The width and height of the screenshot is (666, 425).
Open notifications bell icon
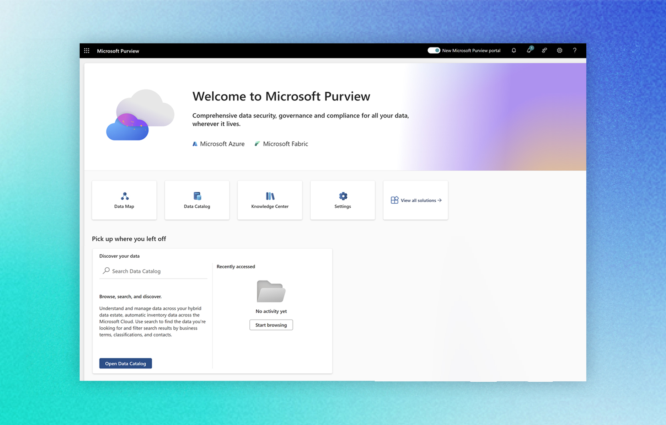click(x=514, y=50)
